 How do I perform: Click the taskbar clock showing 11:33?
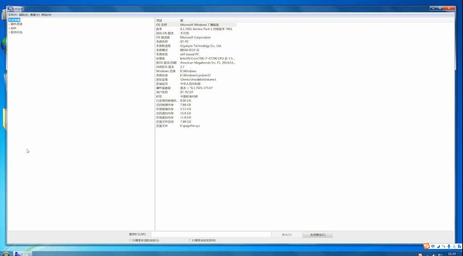tap(452, 254)
